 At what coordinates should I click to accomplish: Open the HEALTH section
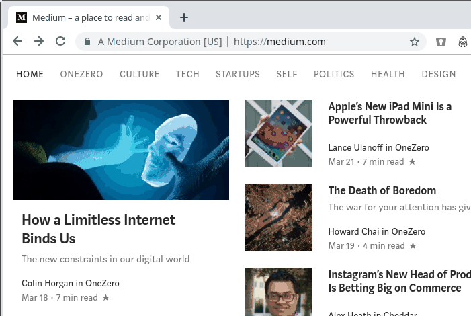coord(388,74)
